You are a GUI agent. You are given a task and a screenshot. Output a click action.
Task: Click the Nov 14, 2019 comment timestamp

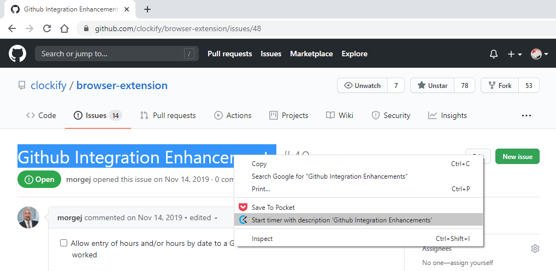click(x=160, y=218)
